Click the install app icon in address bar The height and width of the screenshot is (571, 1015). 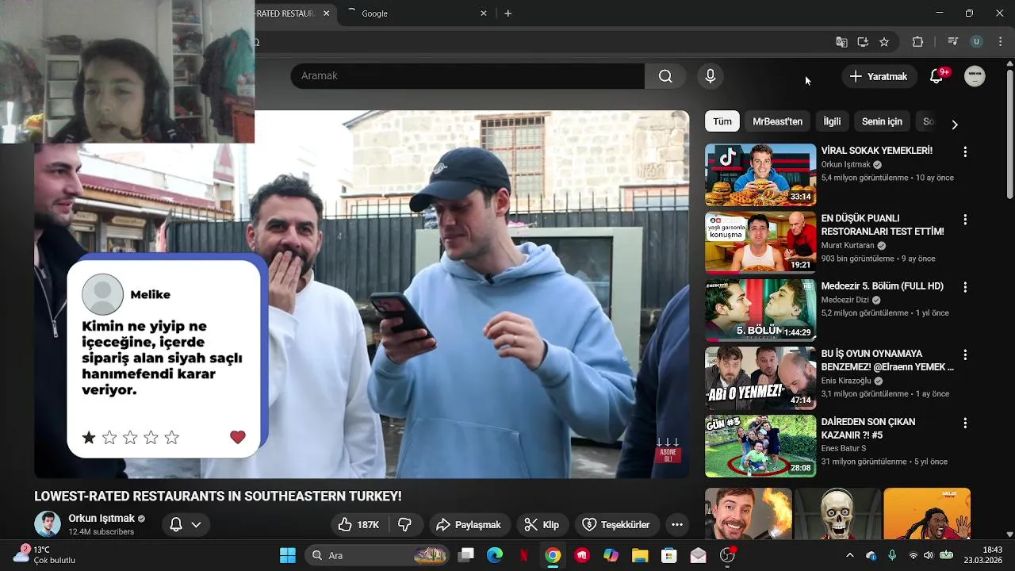coord(863,42)
